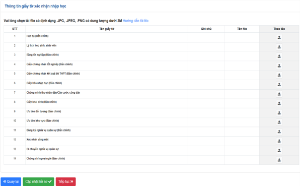This screenshot has width=300, height=186.
Task: Upload Giấy chứng nhận tốt nghiệp file
Action: (279, 66)
